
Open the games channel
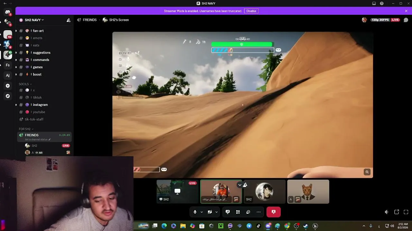pyautogui.click(x=44, y=67)
